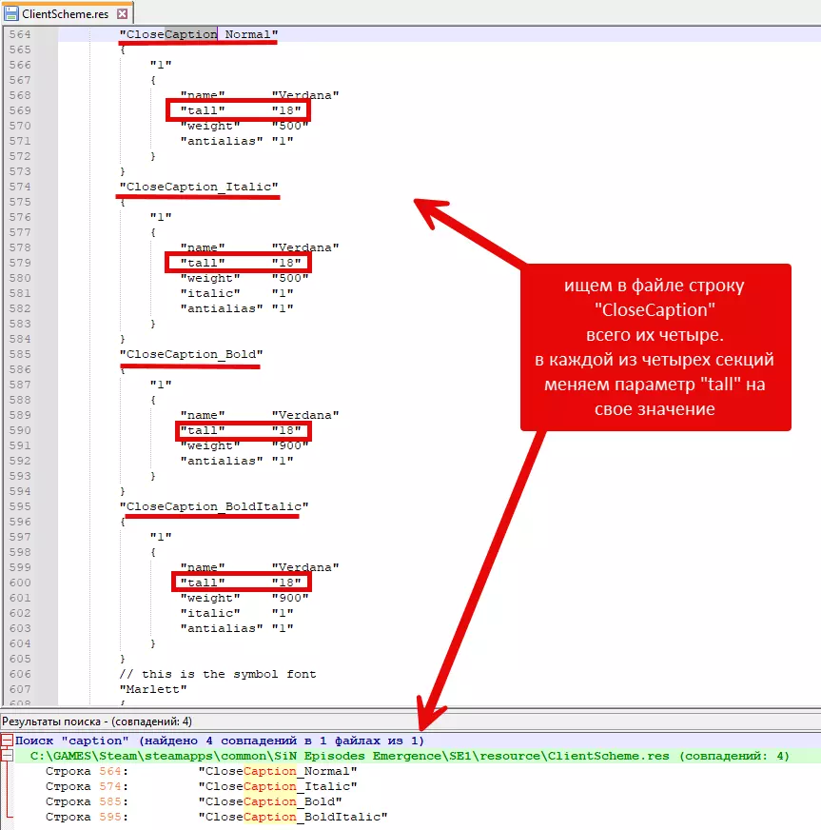Click the comment "// this is the symbol font"
Viewport: 821px width, 830px height.
(218, 674)
